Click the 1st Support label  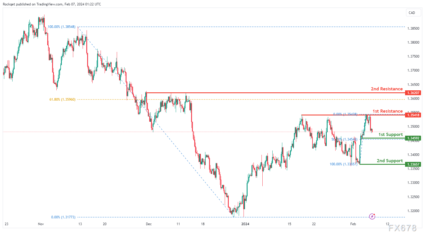391,135
